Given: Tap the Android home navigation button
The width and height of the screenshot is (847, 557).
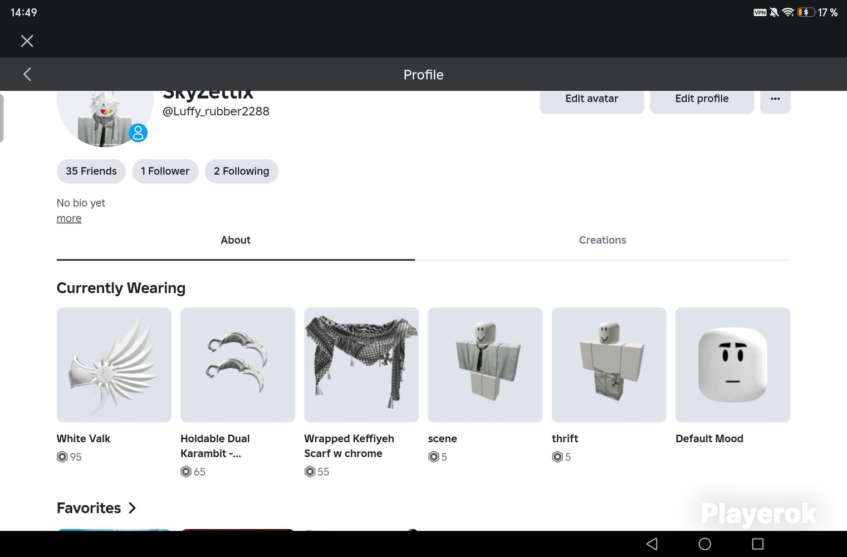Looking at the screenshot, I should coord(705,544).
